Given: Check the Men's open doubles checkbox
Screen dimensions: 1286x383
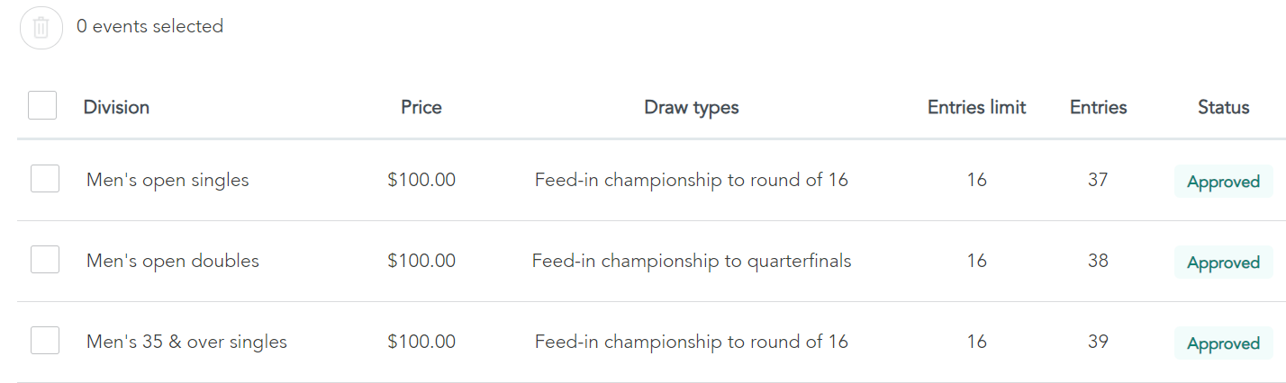Looking at the screenshot, I should 45,259.
